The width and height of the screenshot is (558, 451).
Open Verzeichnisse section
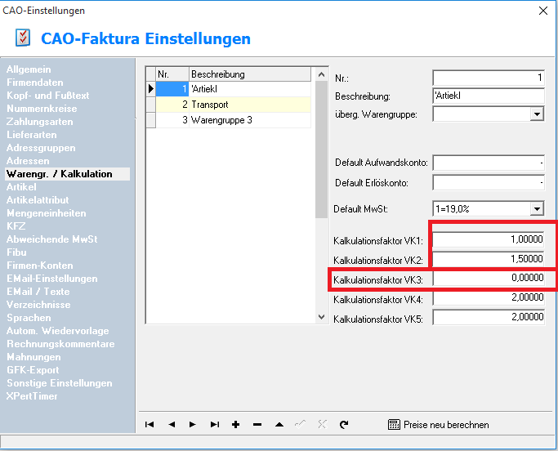(x=38, y=305)
